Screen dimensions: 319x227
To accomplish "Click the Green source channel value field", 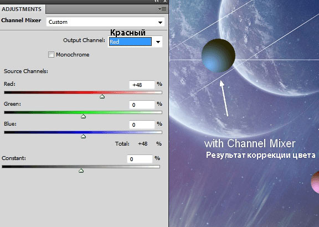I will pyautogui.click(x=142, y=105).
